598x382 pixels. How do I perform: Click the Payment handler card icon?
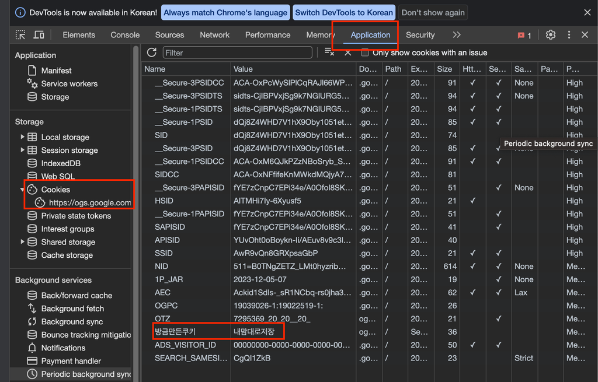[32, 360]
